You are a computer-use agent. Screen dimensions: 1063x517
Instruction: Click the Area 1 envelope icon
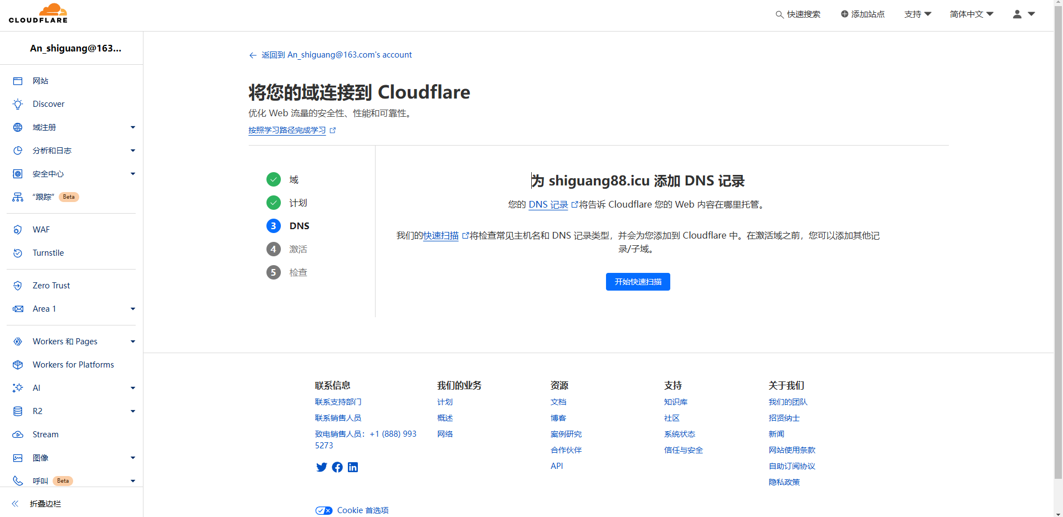(x=18, y=309)
